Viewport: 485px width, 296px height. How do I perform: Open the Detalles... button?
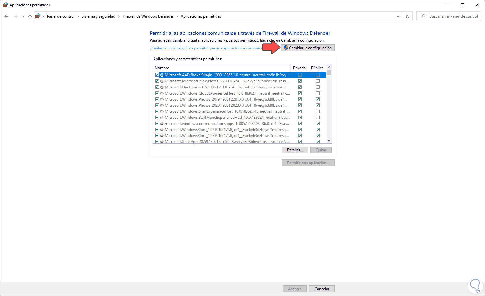point(295,150)
